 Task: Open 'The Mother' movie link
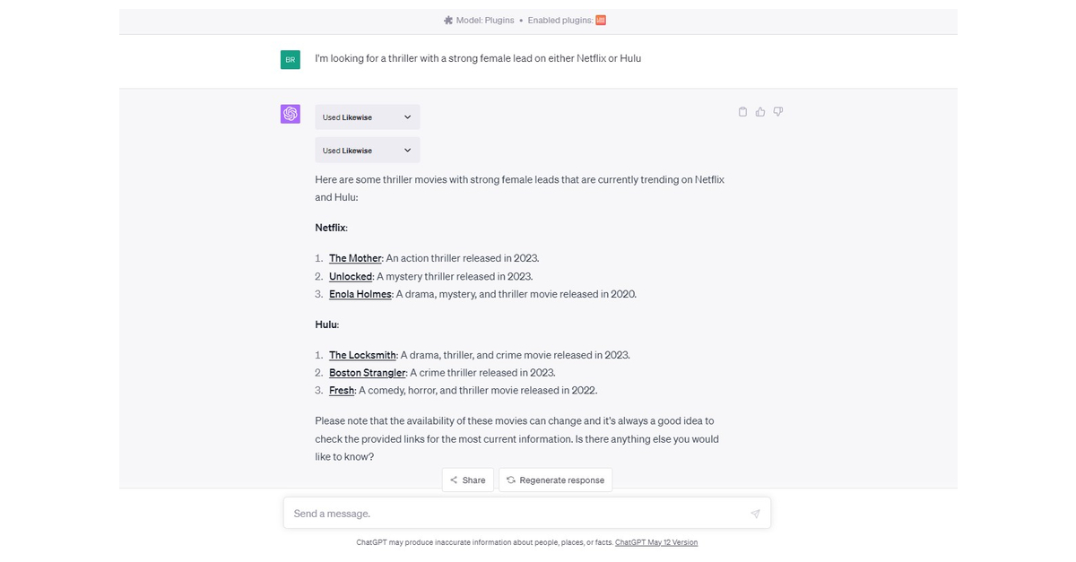(355, 257)
